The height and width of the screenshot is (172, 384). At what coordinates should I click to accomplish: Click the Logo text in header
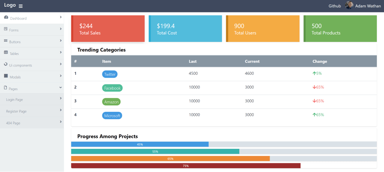[x=10, y=5]
